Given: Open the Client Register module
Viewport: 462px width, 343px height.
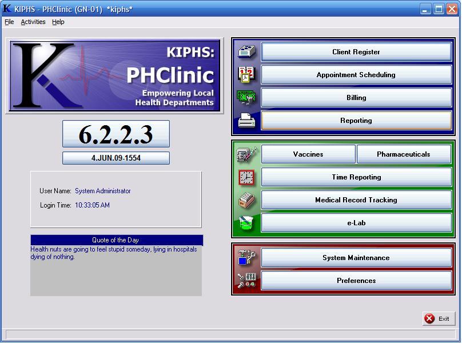Looking at the screenshot, I should (356, 52).
